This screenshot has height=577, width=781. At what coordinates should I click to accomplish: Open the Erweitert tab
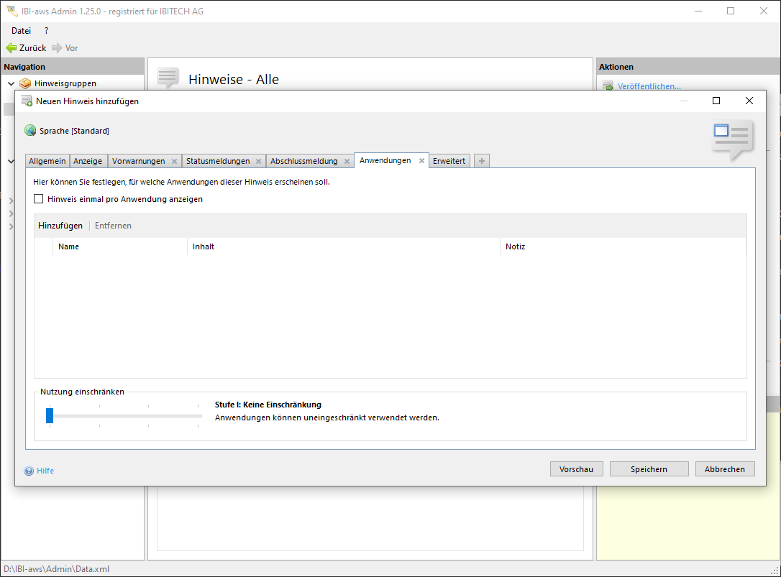449,161
